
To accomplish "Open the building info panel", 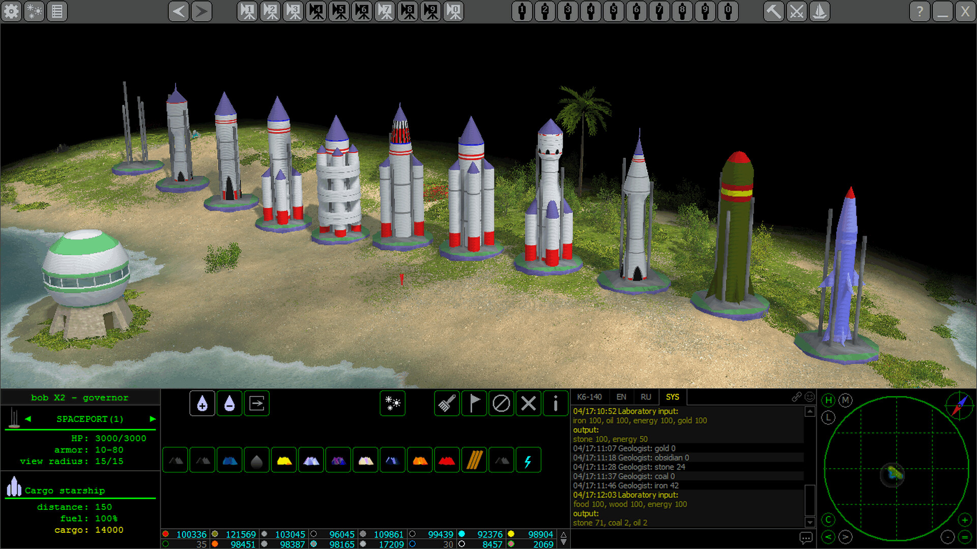I will pyautogui.click(x=555, y=403).
